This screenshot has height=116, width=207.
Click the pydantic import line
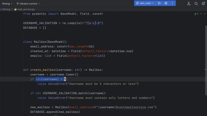point(63,14)
